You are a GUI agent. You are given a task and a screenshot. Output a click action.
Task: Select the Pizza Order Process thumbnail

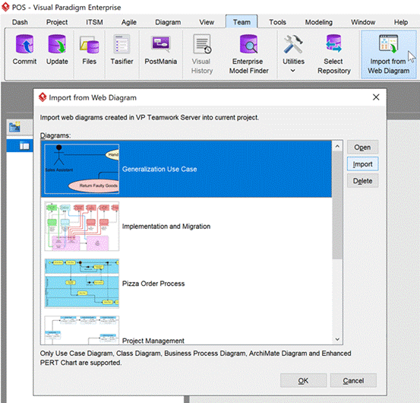tap(82, 284)
